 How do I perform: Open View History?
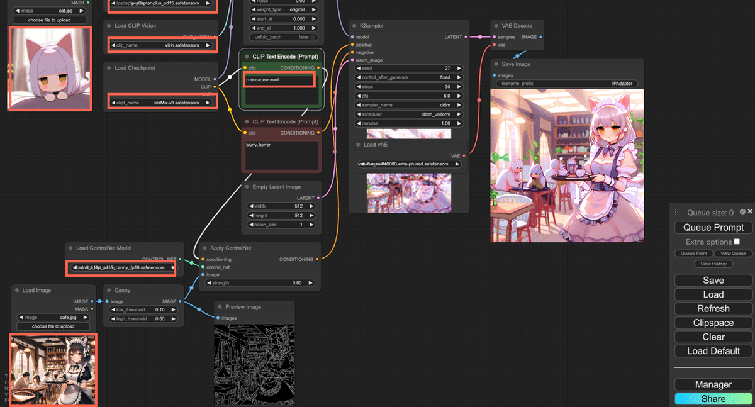713,264
